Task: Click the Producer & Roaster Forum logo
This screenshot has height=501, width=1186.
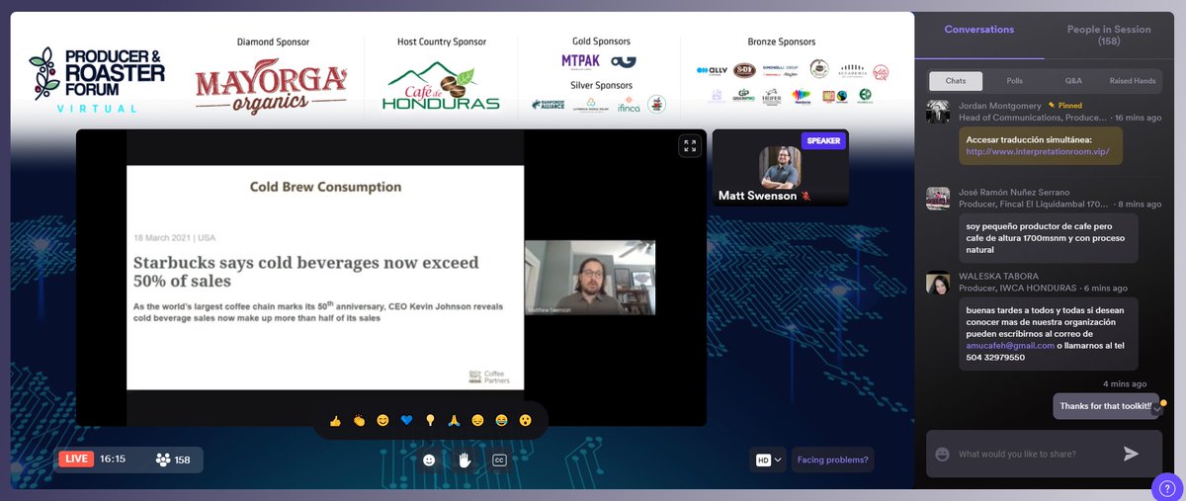Action: click(97, 79)
